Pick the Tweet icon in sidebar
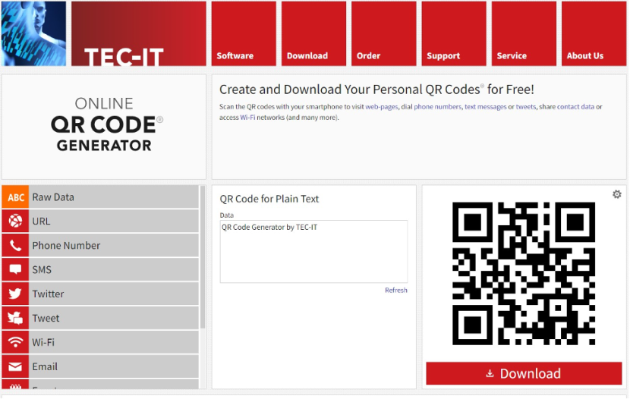Image resolution: width=630 pixels, height=399 pixels. tap(15, 319)
